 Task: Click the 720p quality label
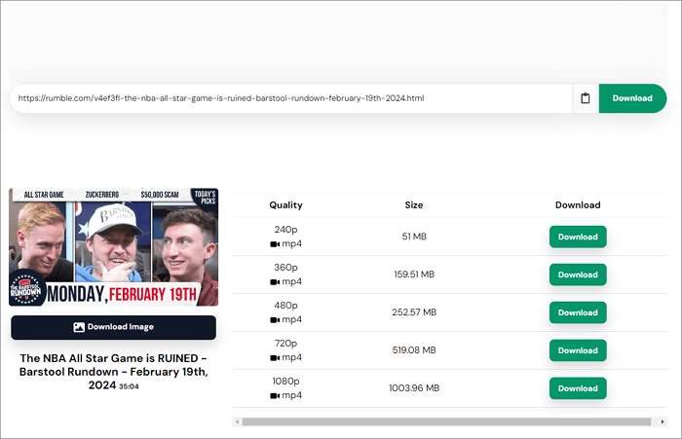click(285, 344)
